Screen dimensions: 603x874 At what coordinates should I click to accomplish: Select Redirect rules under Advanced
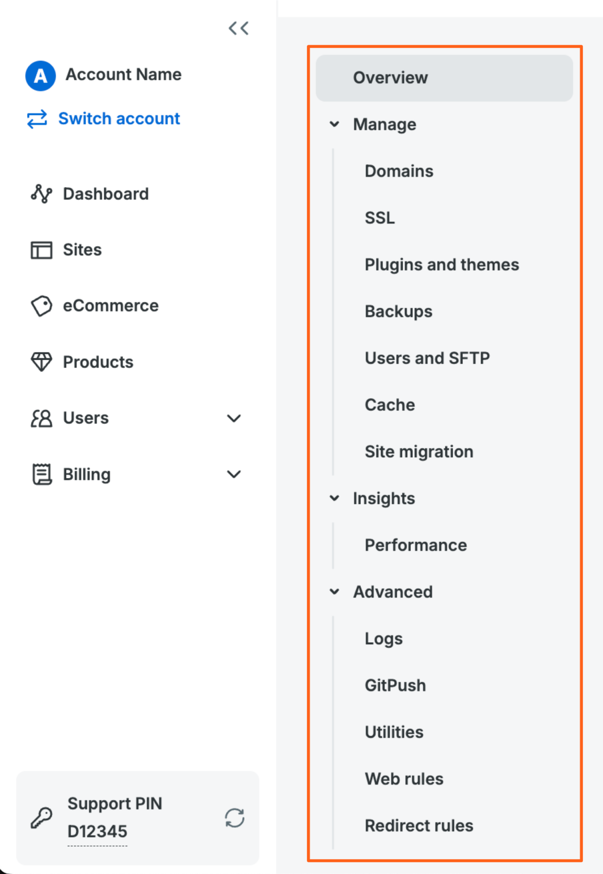pos(419,825)
